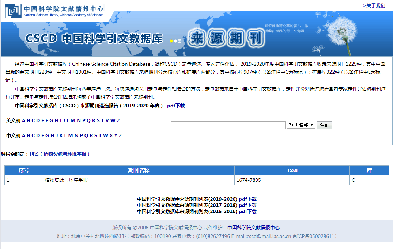Open English journals (英文刊) letter E
The height and width of the screenshot is (249, 393).
coord(43,120)
